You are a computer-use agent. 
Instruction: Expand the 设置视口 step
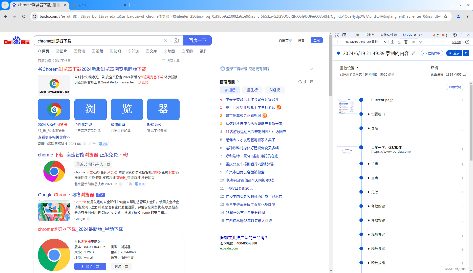369,114
